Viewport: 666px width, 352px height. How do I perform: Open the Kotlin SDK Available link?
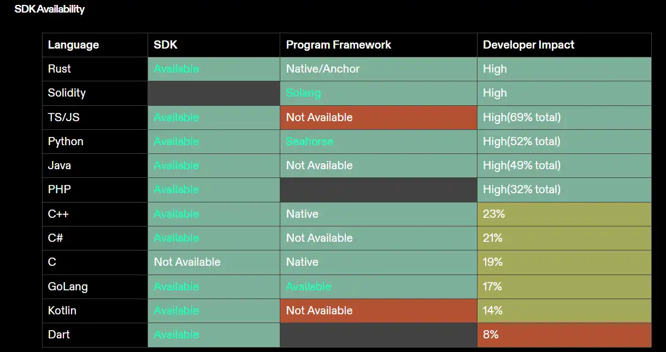click(176, 311)
